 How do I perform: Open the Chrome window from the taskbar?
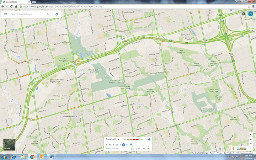[32, 157]
